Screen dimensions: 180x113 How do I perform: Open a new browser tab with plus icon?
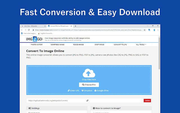click(75, 26)
